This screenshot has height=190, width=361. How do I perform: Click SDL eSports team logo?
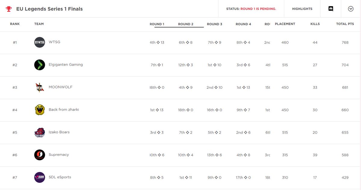click(x=40, y=177)
